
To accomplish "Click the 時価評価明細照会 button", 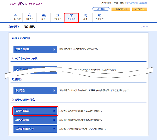I will coord(35,129).
